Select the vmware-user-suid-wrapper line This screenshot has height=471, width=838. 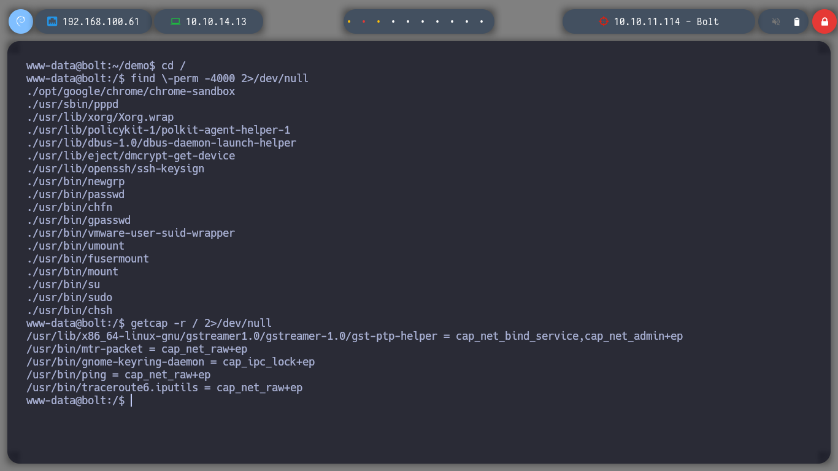tap(131, 233)
